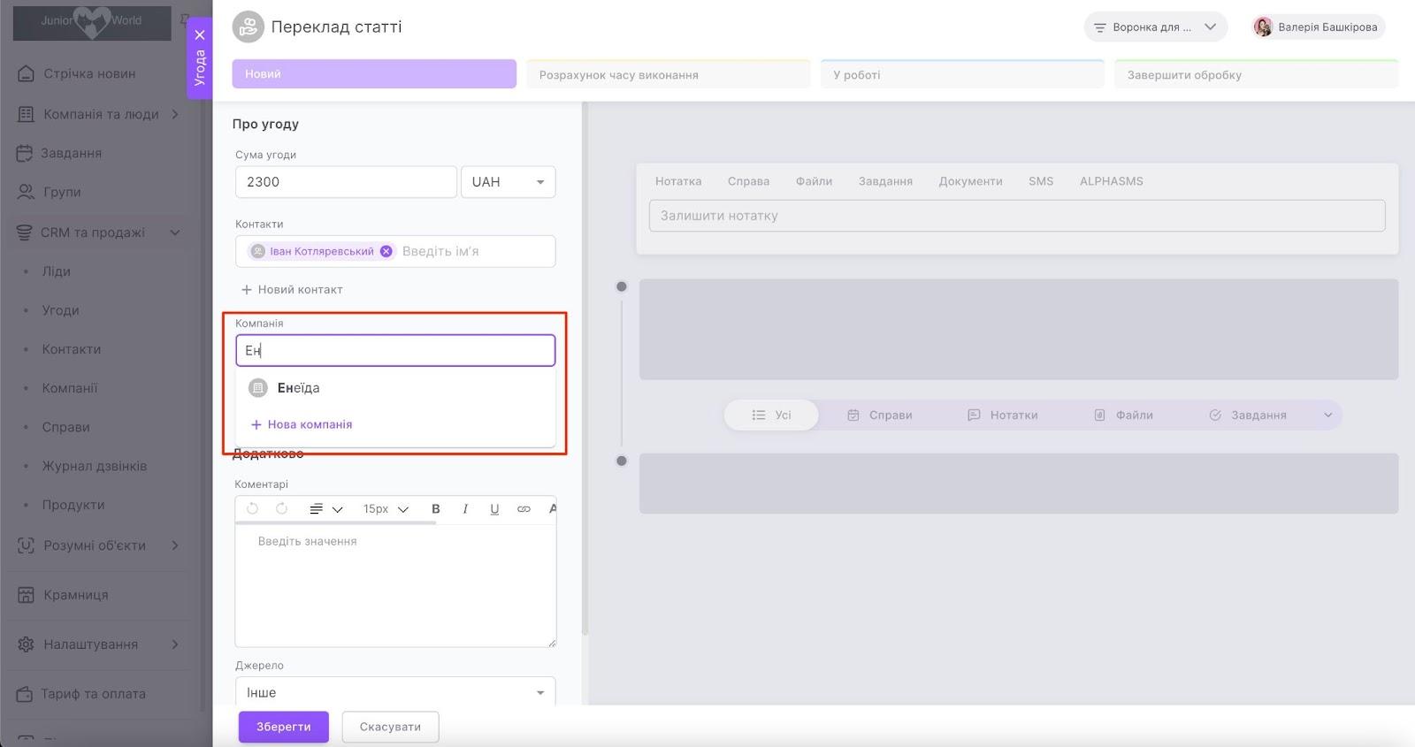Viewport: 1415px width, 747px height.
Task: Select Енеїда company suggestion
Action: coord(298,388)
